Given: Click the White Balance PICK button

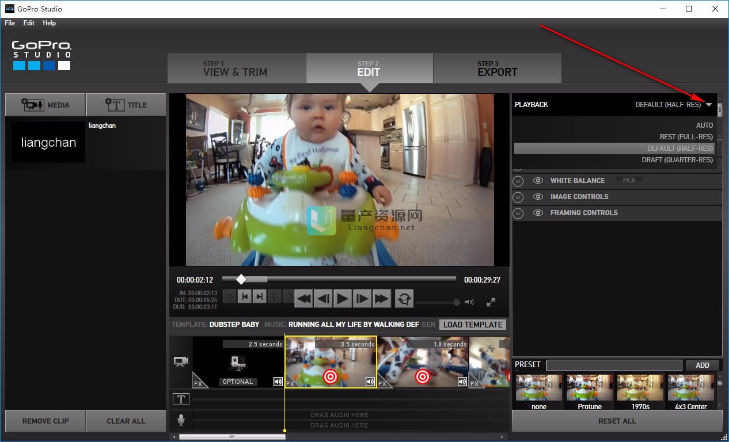Looking at the screenshot, I should (x=629, y=180).
